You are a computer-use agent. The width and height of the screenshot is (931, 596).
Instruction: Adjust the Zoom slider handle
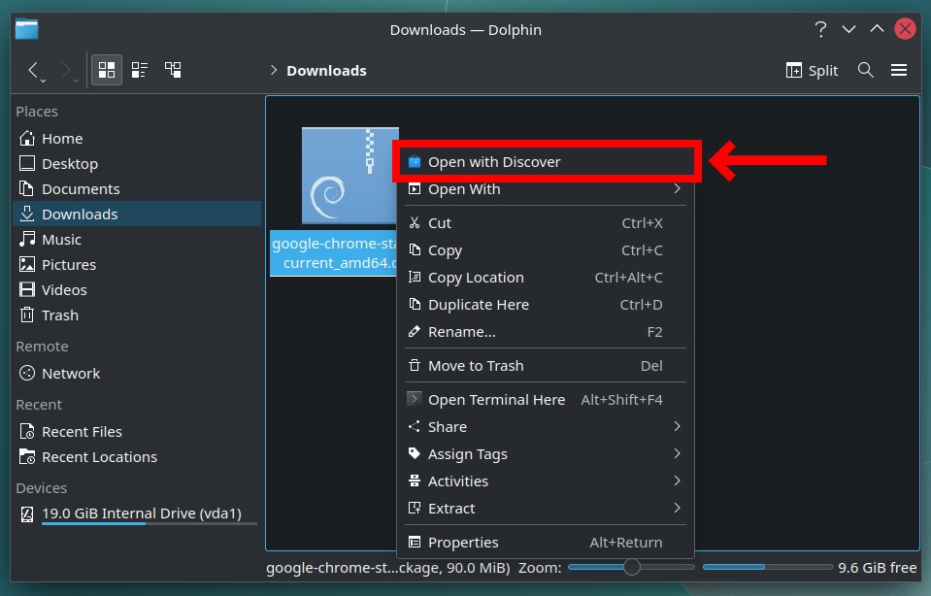point(632,568)
